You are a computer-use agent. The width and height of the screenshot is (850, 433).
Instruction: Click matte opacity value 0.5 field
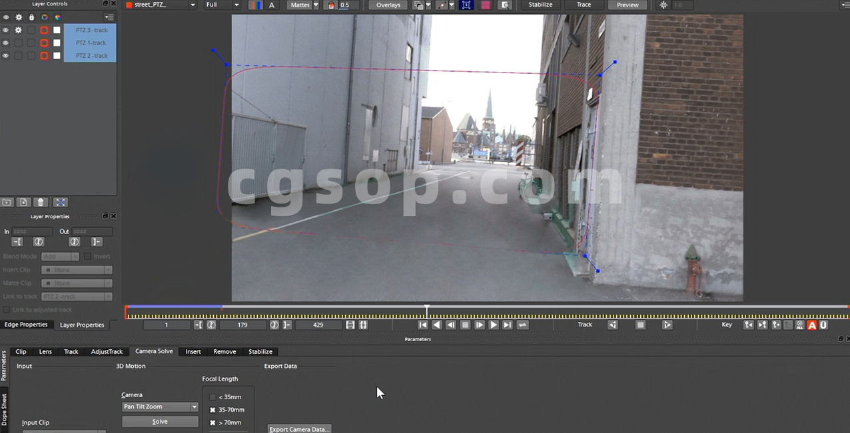pyautogui.click(x=349, y=5)
